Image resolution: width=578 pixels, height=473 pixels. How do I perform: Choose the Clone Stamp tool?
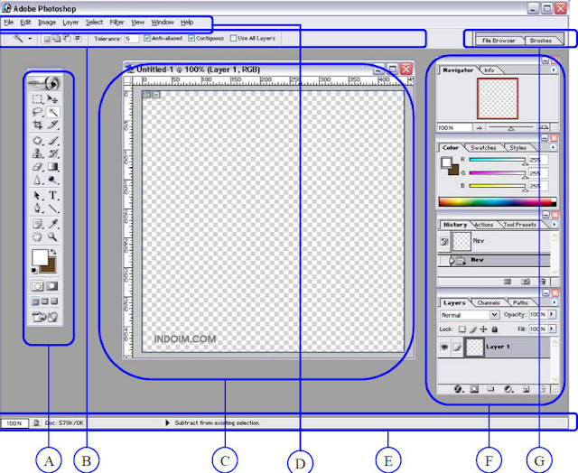tap(37, 153)
